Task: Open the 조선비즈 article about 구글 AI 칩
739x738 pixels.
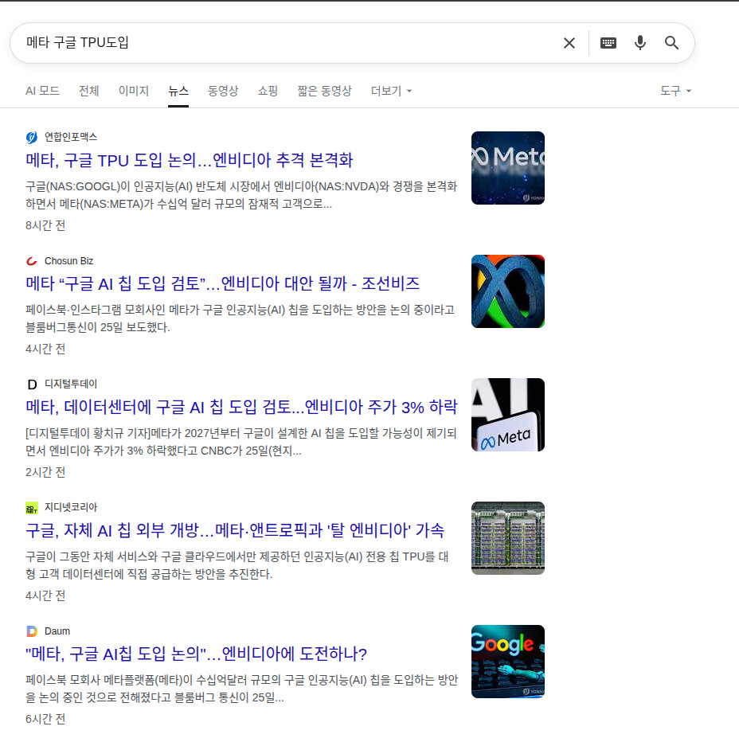Action: coord(222,283)
